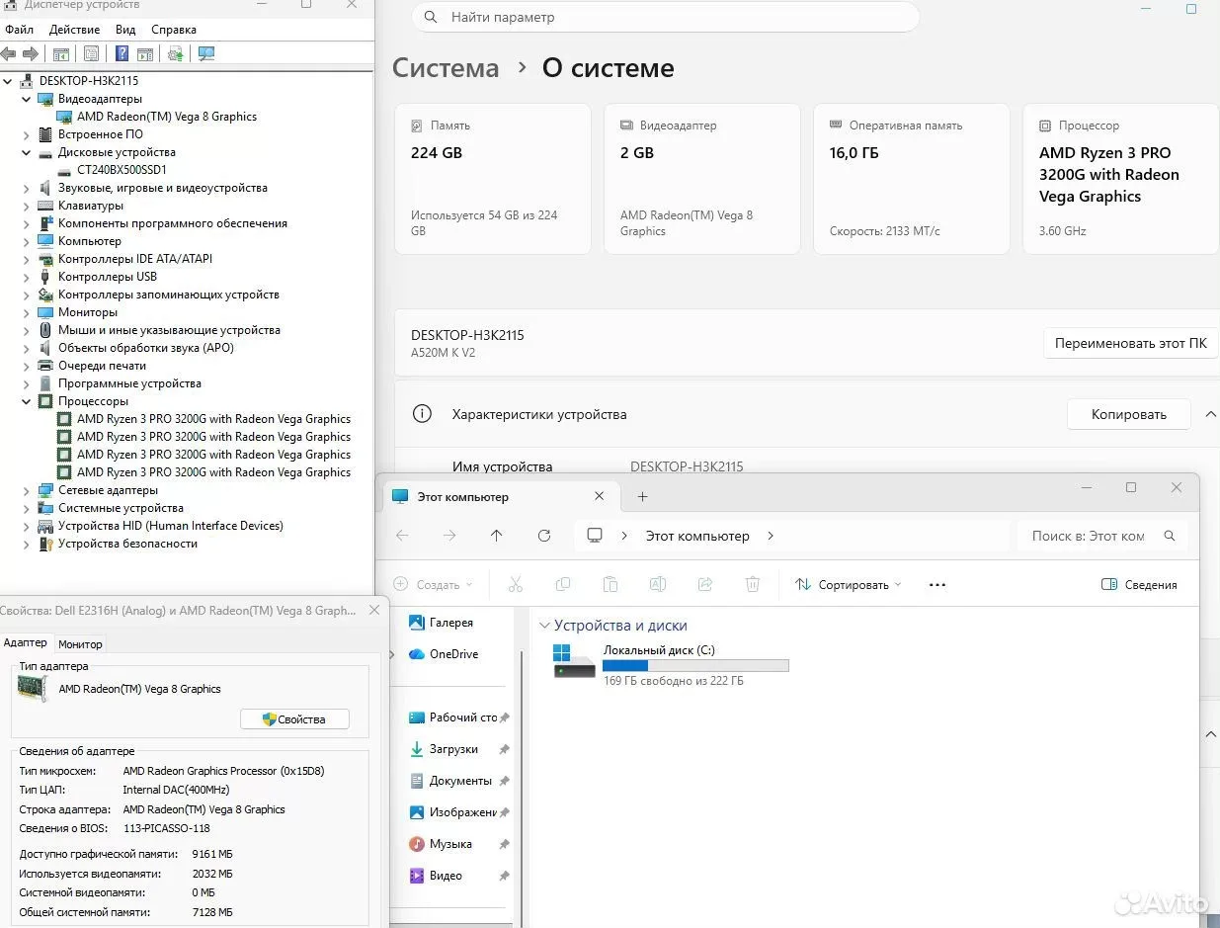Open Properties via Device Manager toolbar icon
The height and width of the screenshot is (928, 1220).
tap(91, 53)
